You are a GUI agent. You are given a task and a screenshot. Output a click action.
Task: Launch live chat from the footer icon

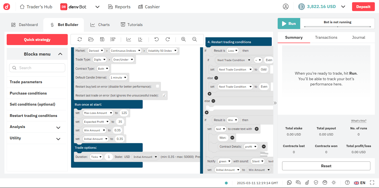pyautogui.click(x=298, y=182)
